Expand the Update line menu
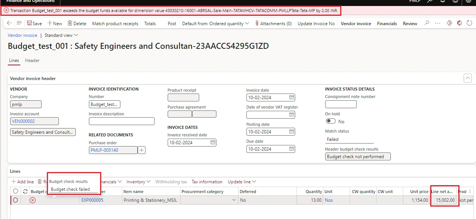 tap(242, 182)
